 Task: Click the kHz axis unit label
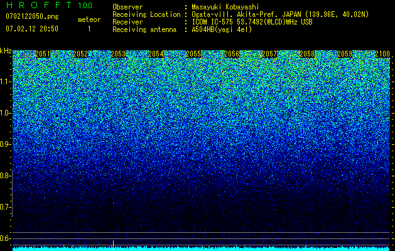click(x=6, y=51)
